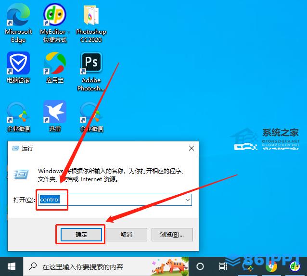Click the Chrome icon in taskbar
307x276 pixels.
(x=272, y=266)
